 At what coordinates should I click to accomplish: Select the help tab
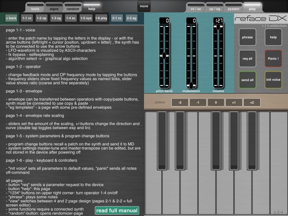tap(92, 7)
